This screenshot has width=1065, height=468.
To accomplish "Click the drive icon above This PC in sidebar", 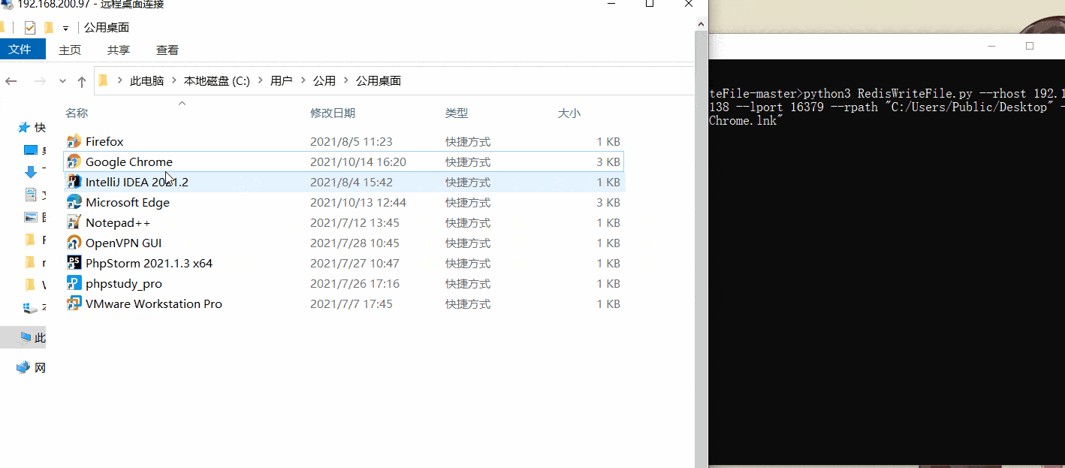I will (x=31, y=307).
